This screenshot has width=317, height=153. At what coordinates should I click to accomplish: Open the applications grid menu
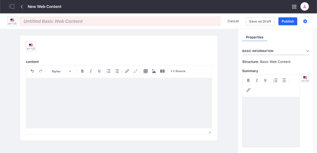[294, 7]
